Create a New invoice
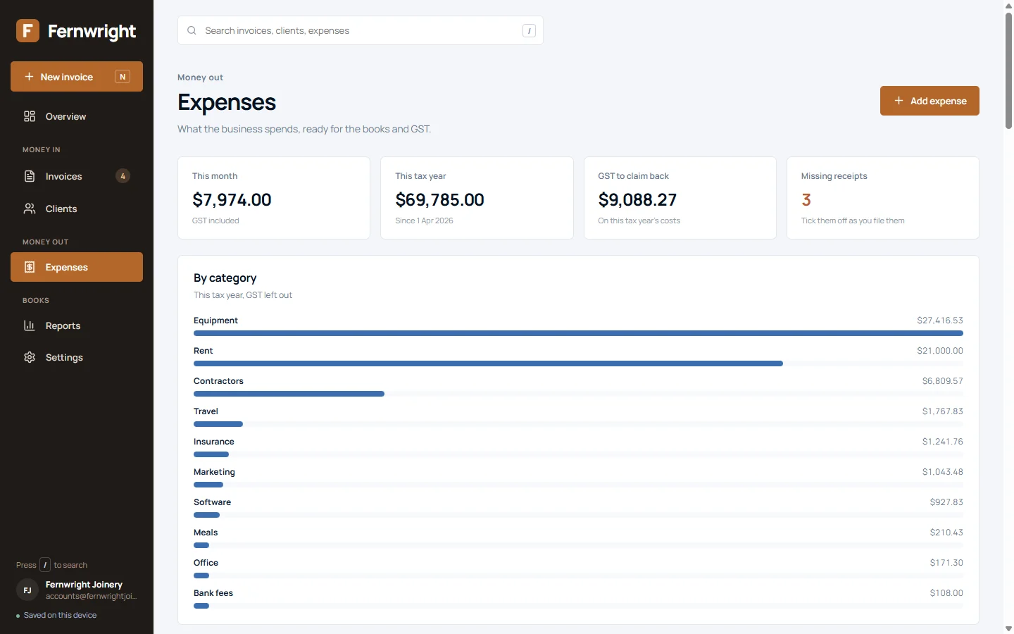The width and height of the screenshot is (1014, 634). (77, 77)
